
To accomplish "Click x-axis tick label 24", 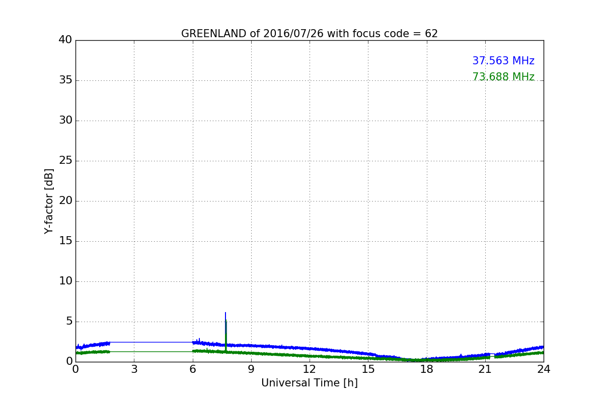I will pos(544,369).
